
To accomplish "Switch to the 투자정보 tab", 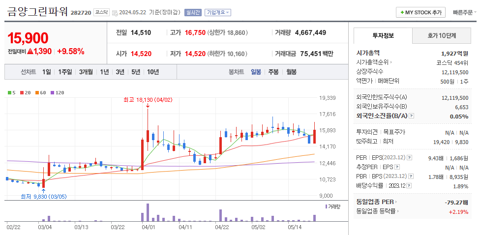I will [383, 35].
